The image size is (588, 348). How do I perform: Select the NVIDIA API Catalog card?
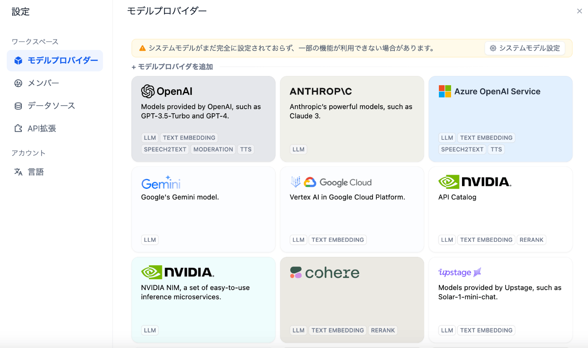(501, 209)
